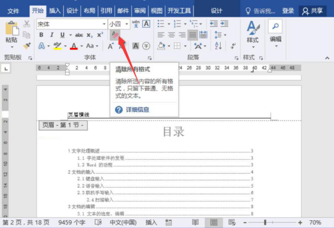Center the paragraph text
Viewport: 334px width, 228px height.
[x=171, y=35]
